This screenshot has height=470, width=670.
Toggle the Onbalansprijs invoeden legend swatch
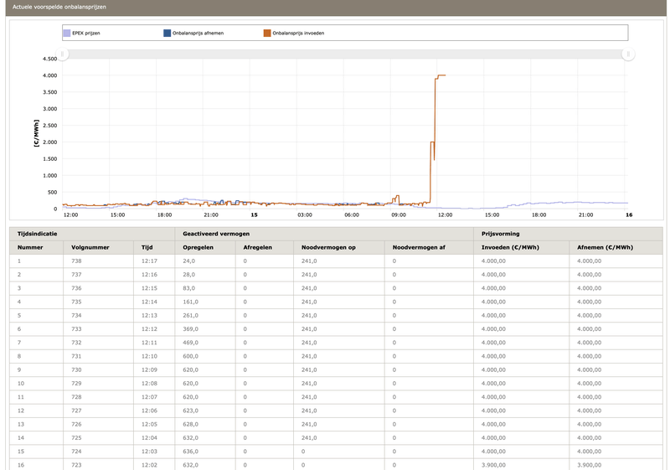click(267, 34)
